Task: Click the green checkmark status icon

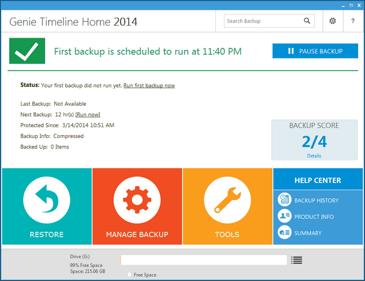Action: (x=27, y=50)
